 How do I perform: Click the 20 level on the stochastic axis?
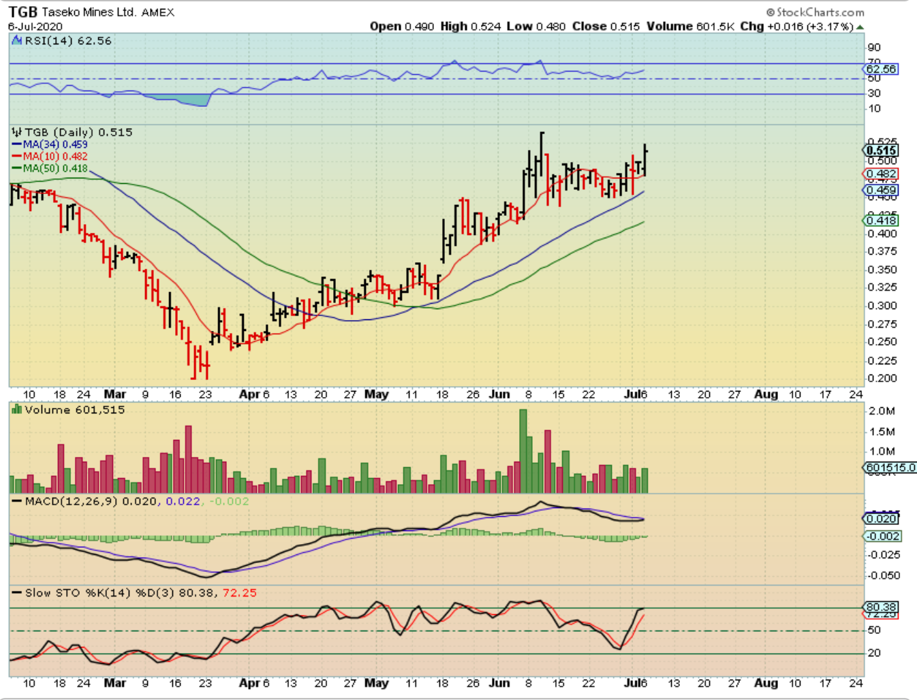874,653
